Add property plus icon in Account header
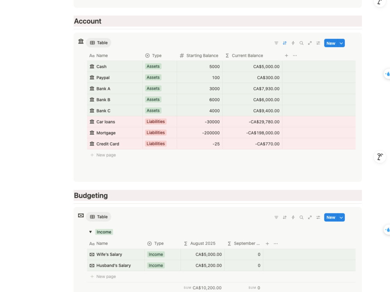Screen dimensions: 390x292 coord(287,56)
